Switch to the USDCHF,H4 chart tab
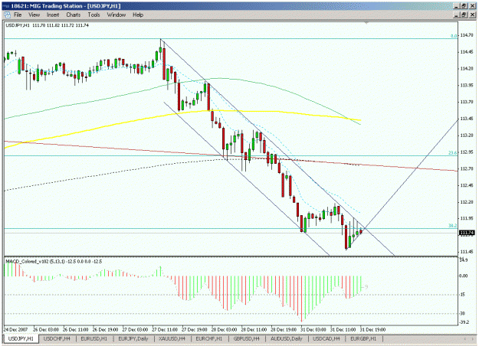The height and width of the screenshot is (346, 479). pyautogui.click(x=57, y=338)
